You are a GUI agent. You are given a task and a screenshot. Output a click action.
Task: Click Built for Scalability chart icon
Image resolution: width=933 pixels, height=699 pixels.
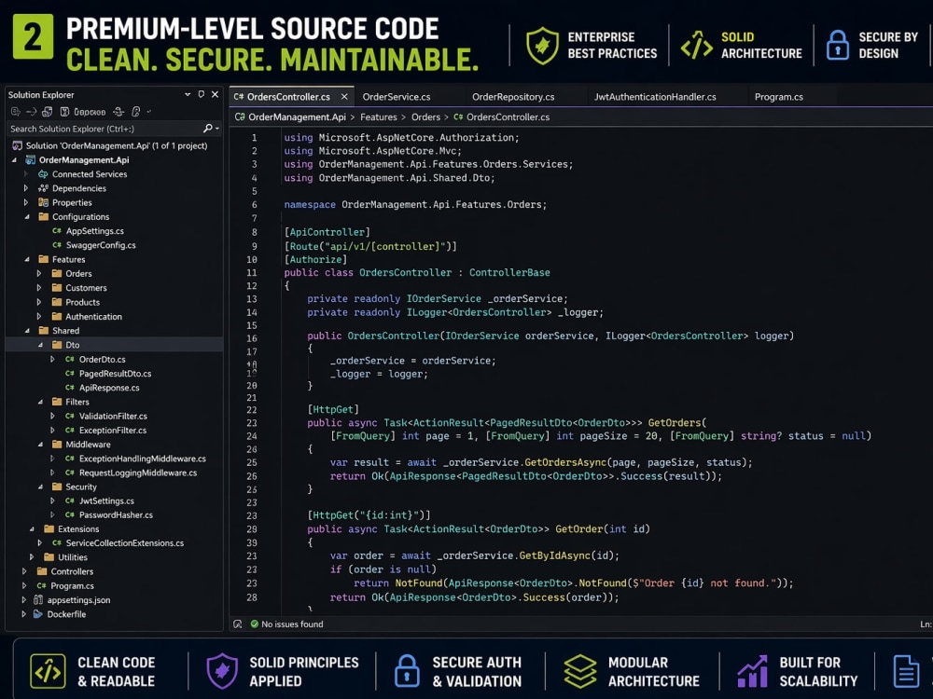[753, 672]
